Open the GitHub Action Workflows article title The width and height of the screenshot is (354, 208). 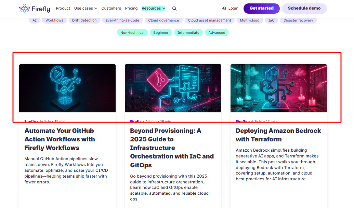click(60, 139)
